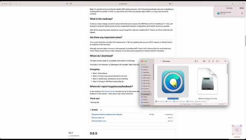Screen dimensions: 246x140
Task: Click OpenCore-Patcher in Finder path bar
Action: pos(201,102)
